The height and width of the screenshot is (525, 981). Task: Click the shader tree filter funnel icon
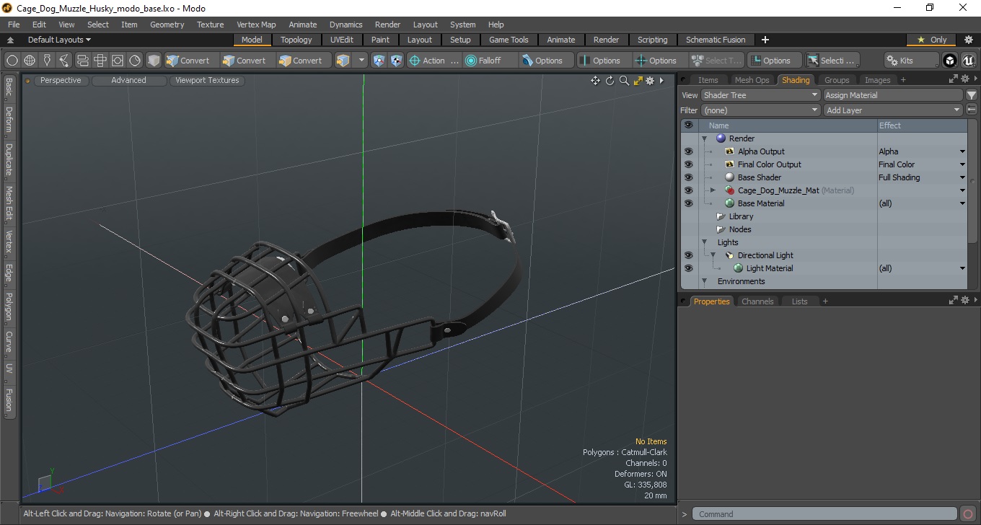tap(972, 95)
